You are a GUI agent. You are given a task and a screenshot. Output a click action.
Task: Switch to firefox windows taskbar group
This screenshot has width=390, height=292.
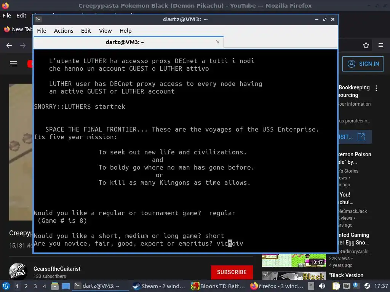pos(277,286)
